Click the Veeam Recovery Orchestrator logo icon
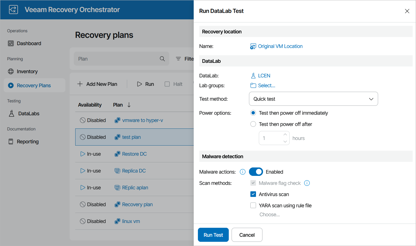 point(13,10)
